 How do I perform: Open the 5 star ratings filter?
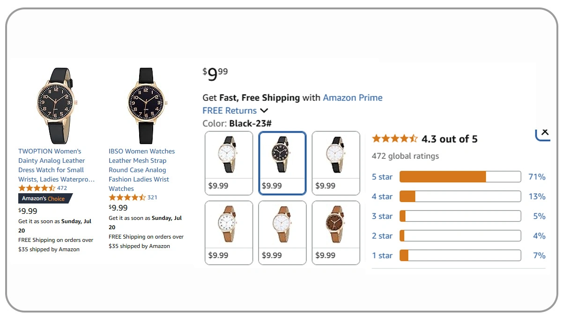tap(382, 176)
